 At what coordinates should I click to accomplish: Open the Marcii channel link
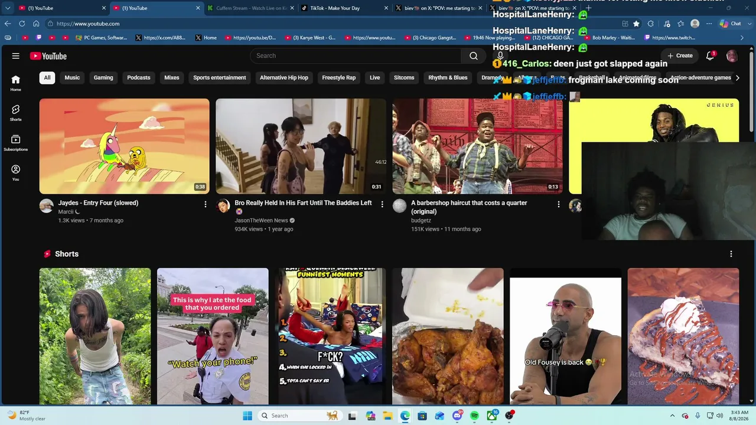coord(66,212)
